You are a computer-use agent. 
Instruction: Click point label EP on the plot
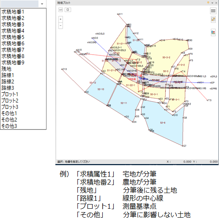click(x=213, y=83)
